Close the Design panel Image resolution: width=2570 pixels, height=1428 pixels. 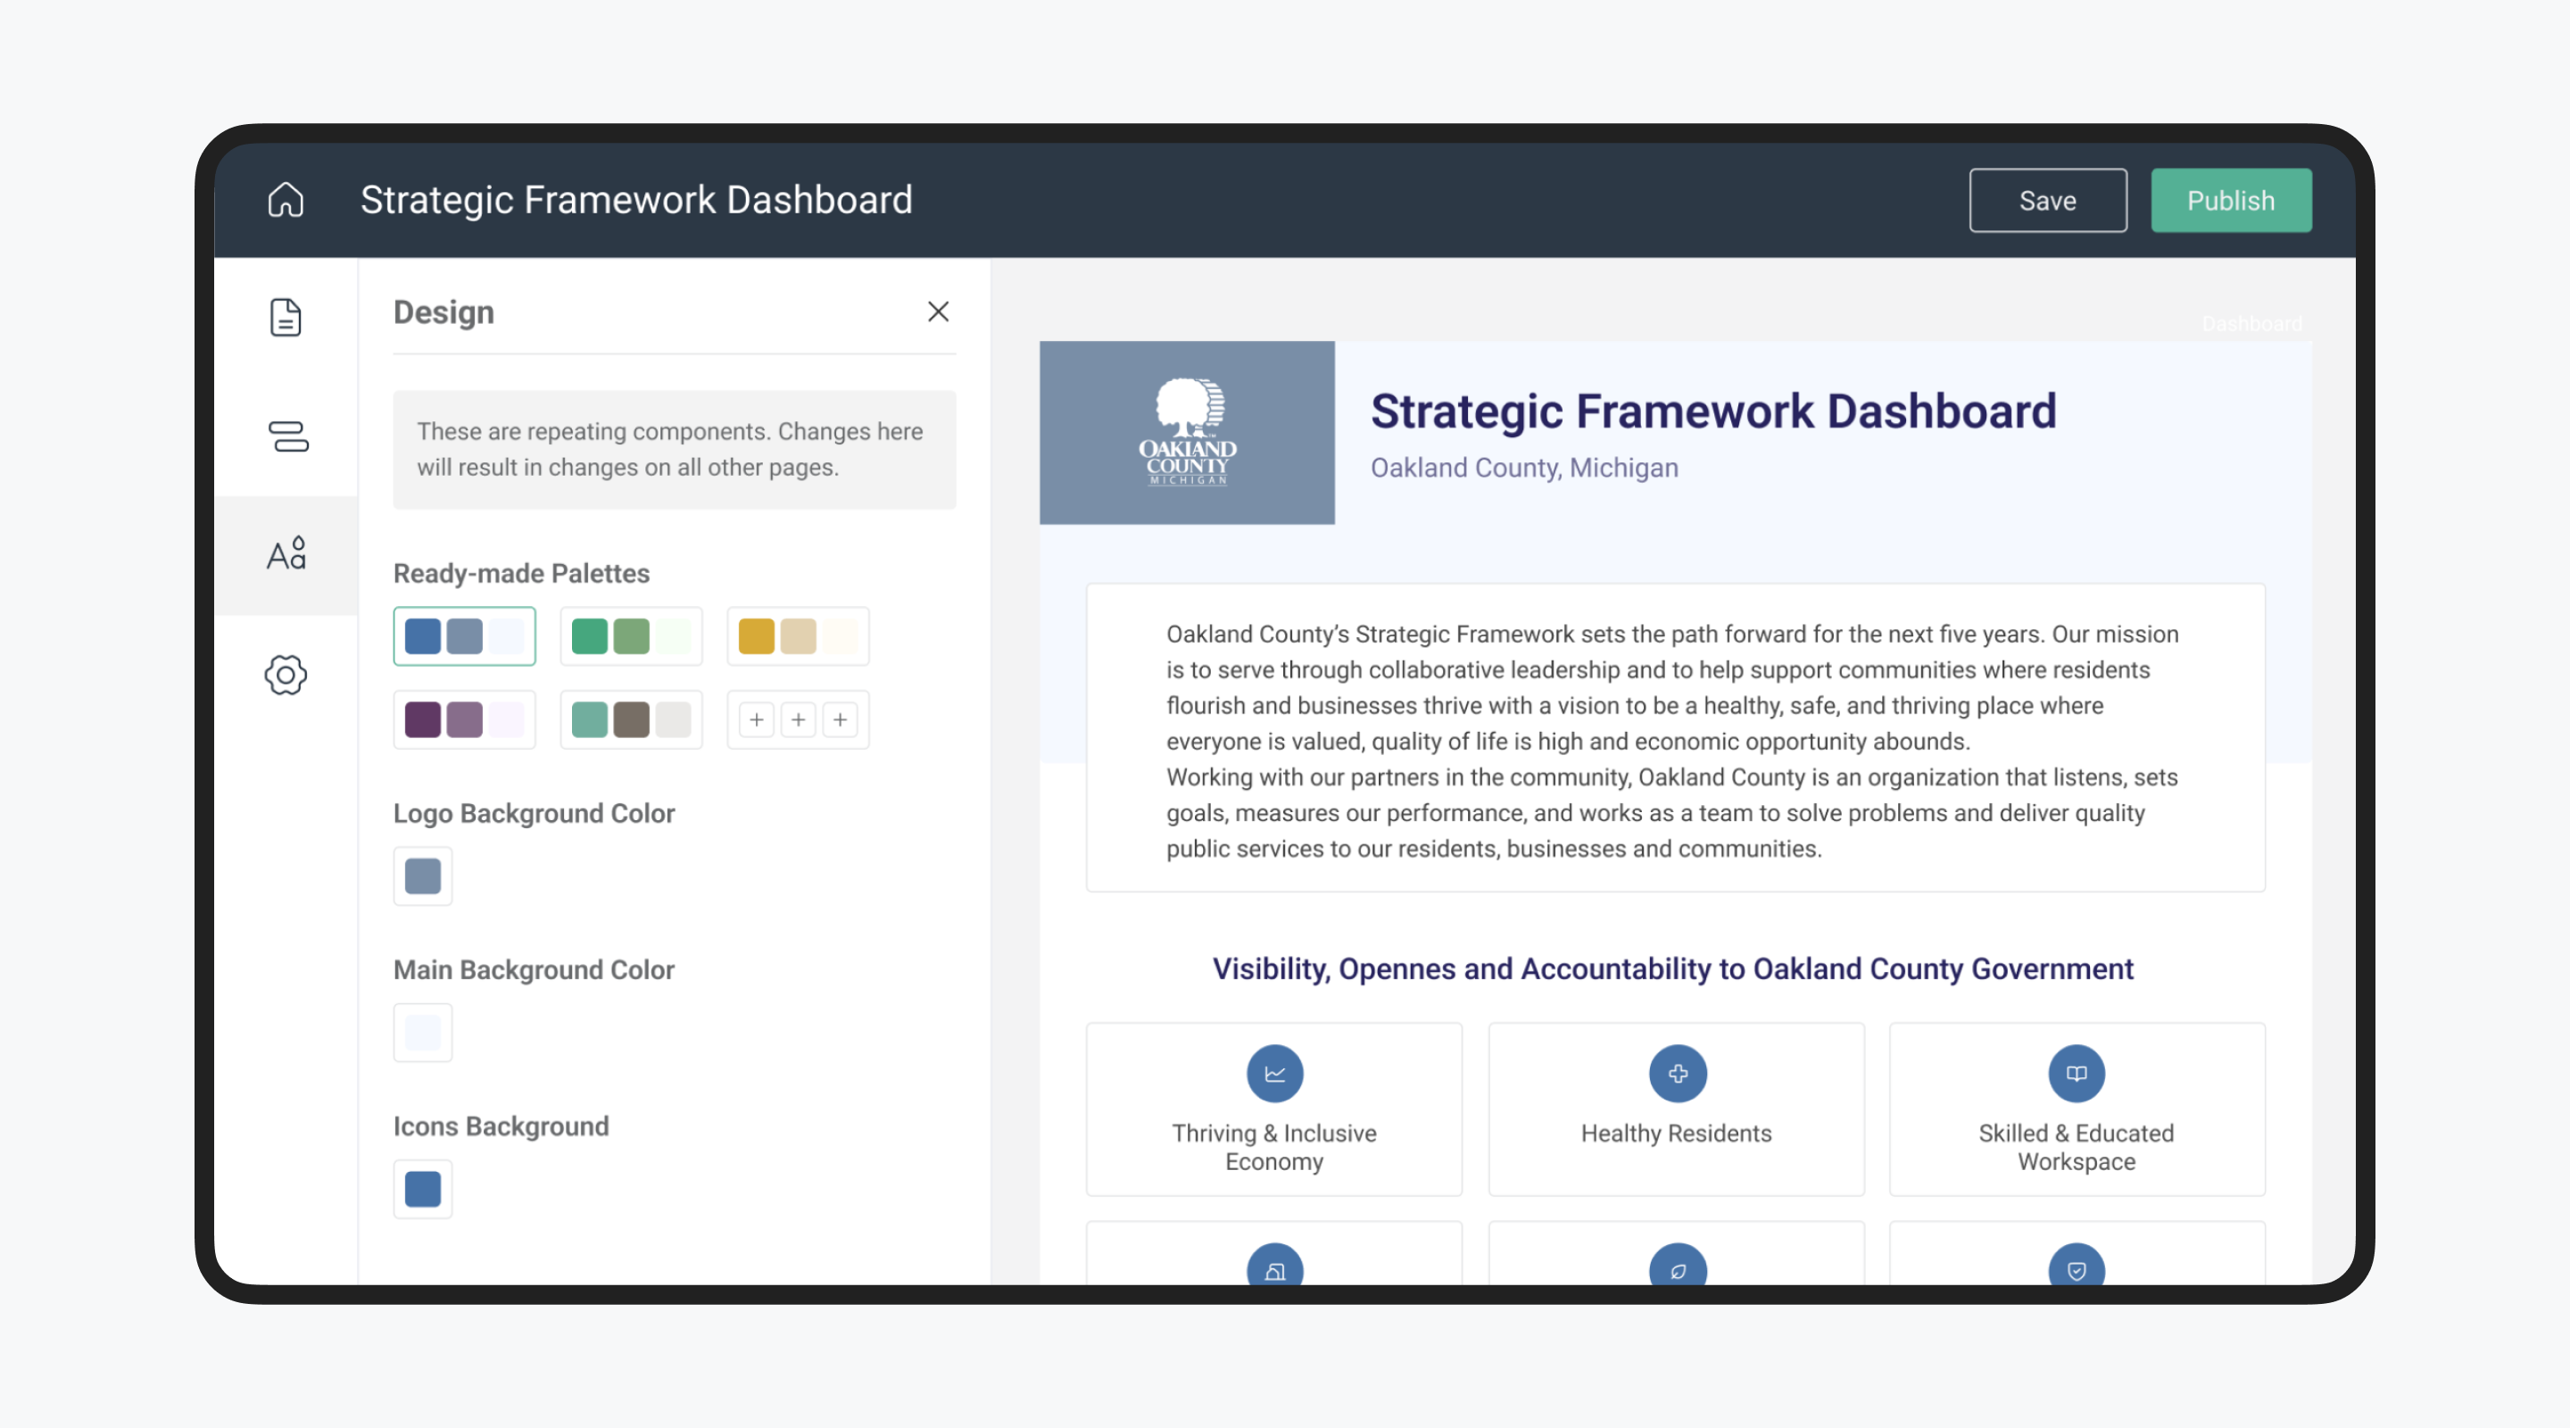pyautogui.click(x=938, y=311)
